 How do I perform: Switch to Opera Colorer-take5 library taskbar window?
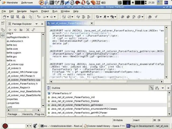coord(105,126)
